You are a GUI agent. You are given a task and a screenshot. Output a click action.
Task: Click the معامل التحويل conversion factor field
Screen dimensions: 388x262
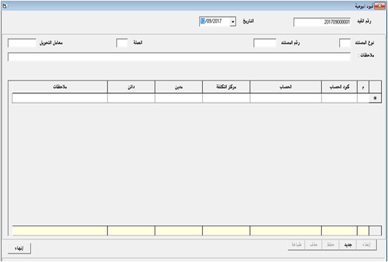[22, 43]
